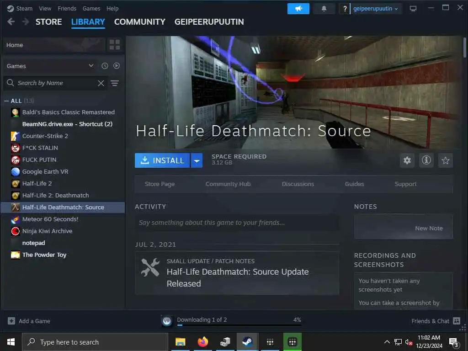Expand the Games filter dropdown
Image resolution: width=468 pixels, height=351 pixels.
point(50,66)
